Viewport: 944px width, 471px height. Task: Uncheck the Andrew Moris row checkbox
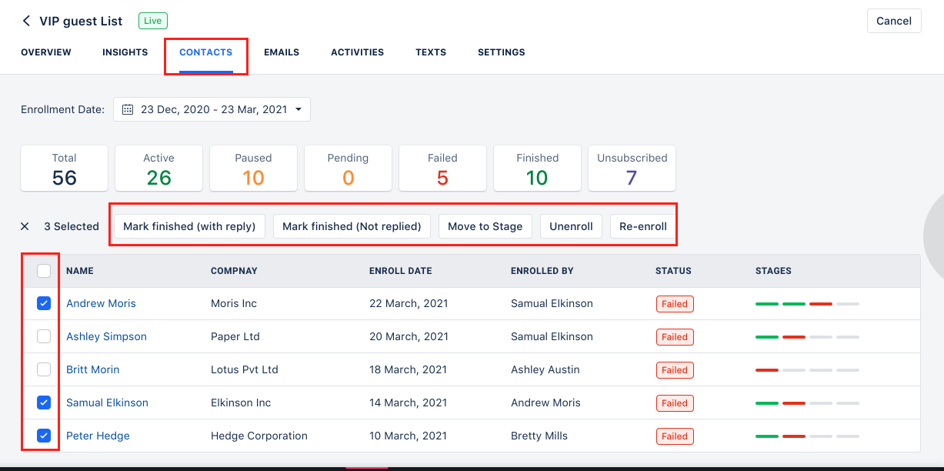pyautogui.click(x=44, y=303)
